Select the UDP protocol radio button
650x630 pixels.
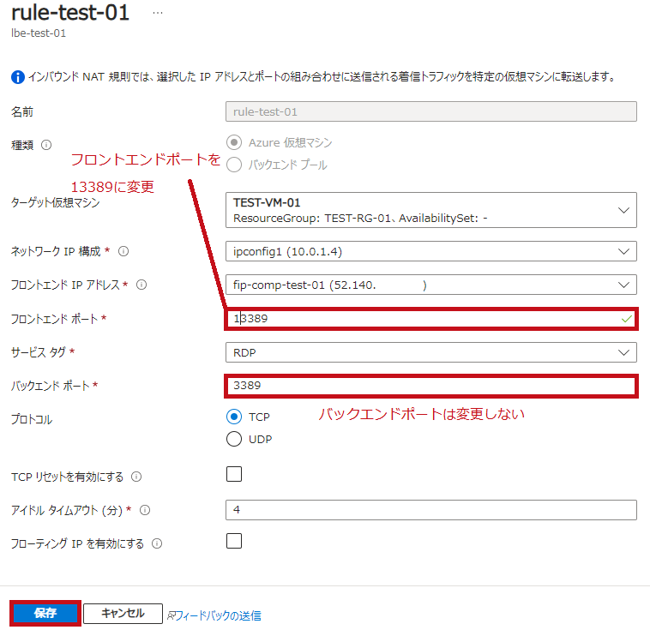234,439
